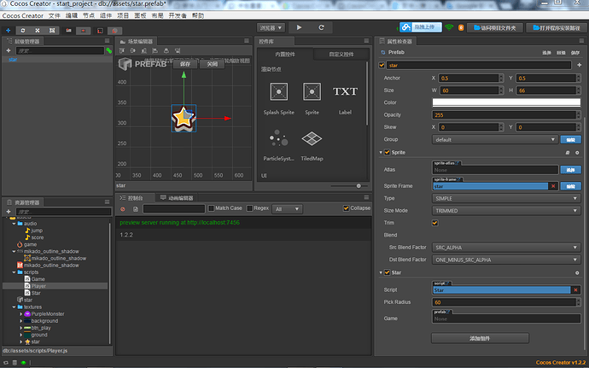Viewport: 589px width, 368px height.
Task: Expand the PurpleMonster texture item
Action: click(21, 314)
